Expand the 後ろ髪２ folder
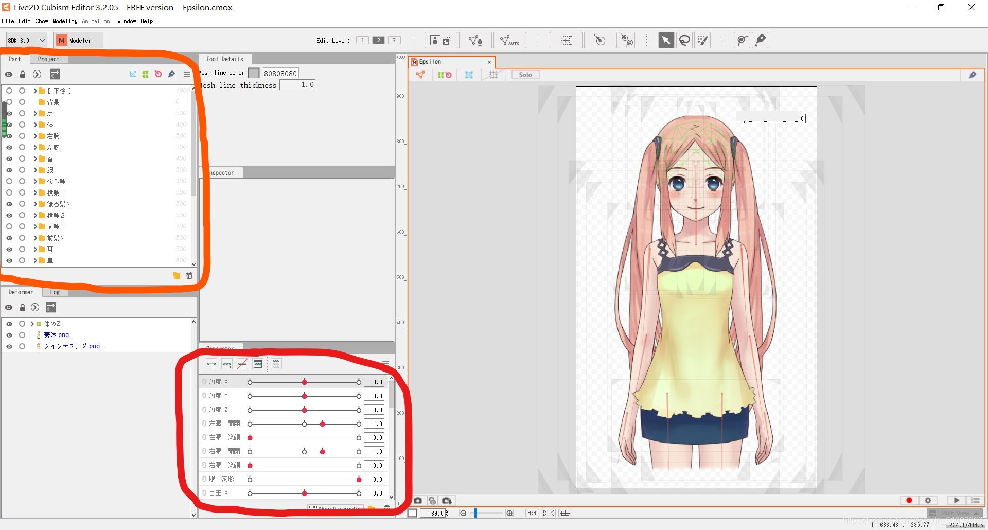988x530 pixels. pyautogui.click(x=35, y=204)
